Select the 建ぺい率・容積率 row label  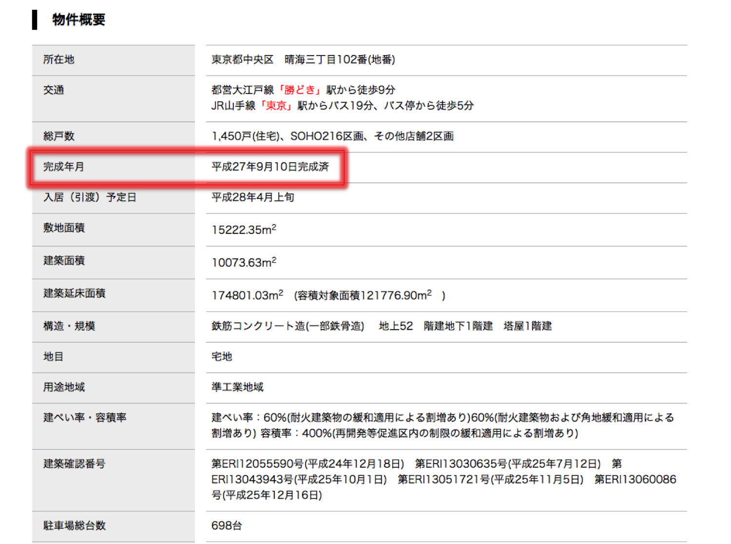85,418
